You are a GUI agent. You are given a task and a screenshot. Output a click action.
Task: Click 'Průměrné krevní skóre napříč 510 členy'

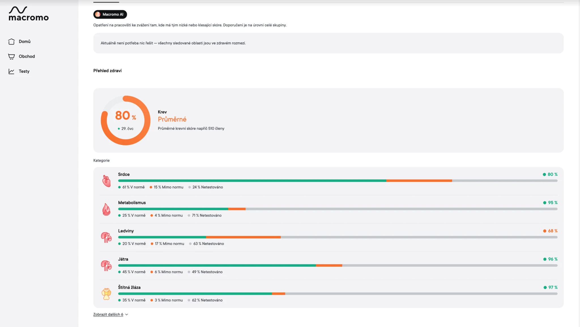point(191,129)
